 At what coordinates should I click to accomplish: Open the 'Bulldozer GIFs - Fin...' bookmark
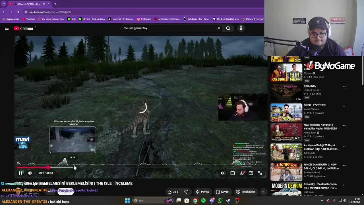click(196, 19)
